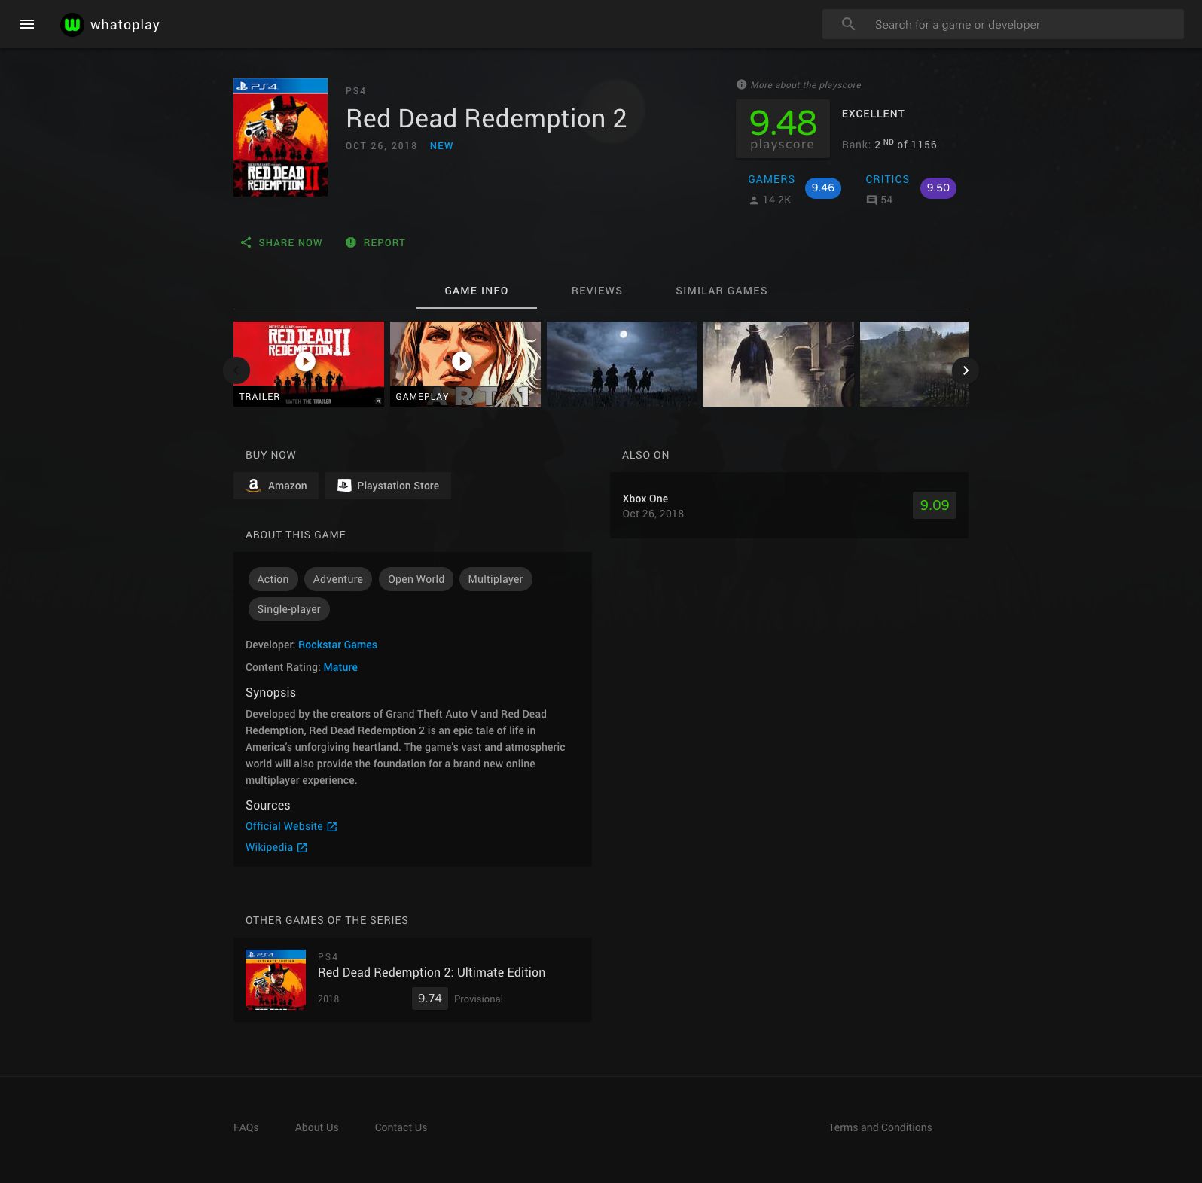The width and height of the screenshot is (1202, 1183).
Task: Click the whatoplay logo icon
Action: click(72, 24)
